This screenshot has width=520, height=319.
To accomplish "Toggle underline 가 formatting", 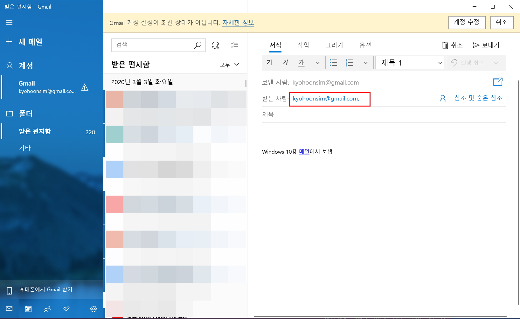I will pyautogui.click(x=301, y=63).
